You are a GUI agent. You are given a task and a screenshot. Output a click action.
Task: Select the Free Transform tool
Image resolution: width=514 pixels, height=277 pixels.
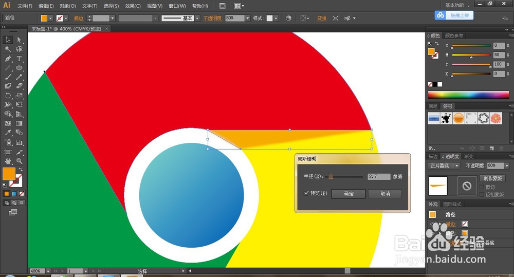click(19, 104)
